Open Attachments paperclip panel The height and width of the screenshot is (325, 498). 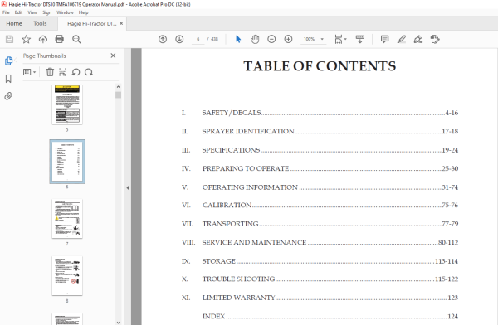tap(8, 96)
